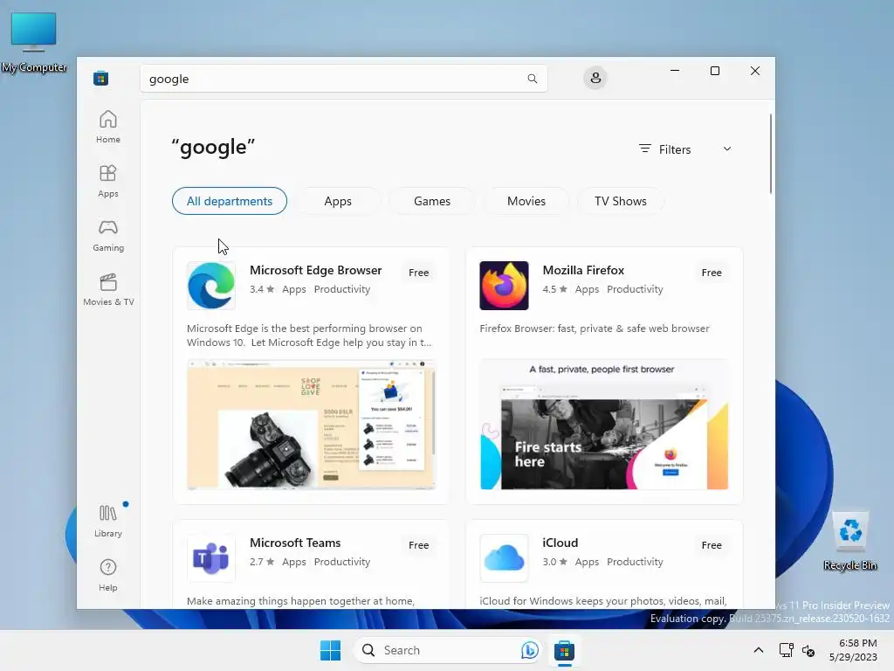This screenshot has width=894, height=671.
Task: Open the Microsoft Edge Browser title link
Action: (x=315, y=271)
